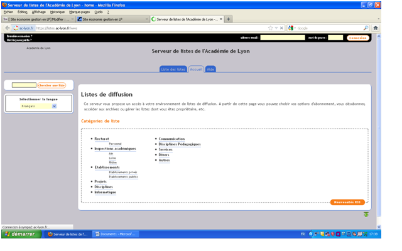Open the Marque-pages menu

80,12
